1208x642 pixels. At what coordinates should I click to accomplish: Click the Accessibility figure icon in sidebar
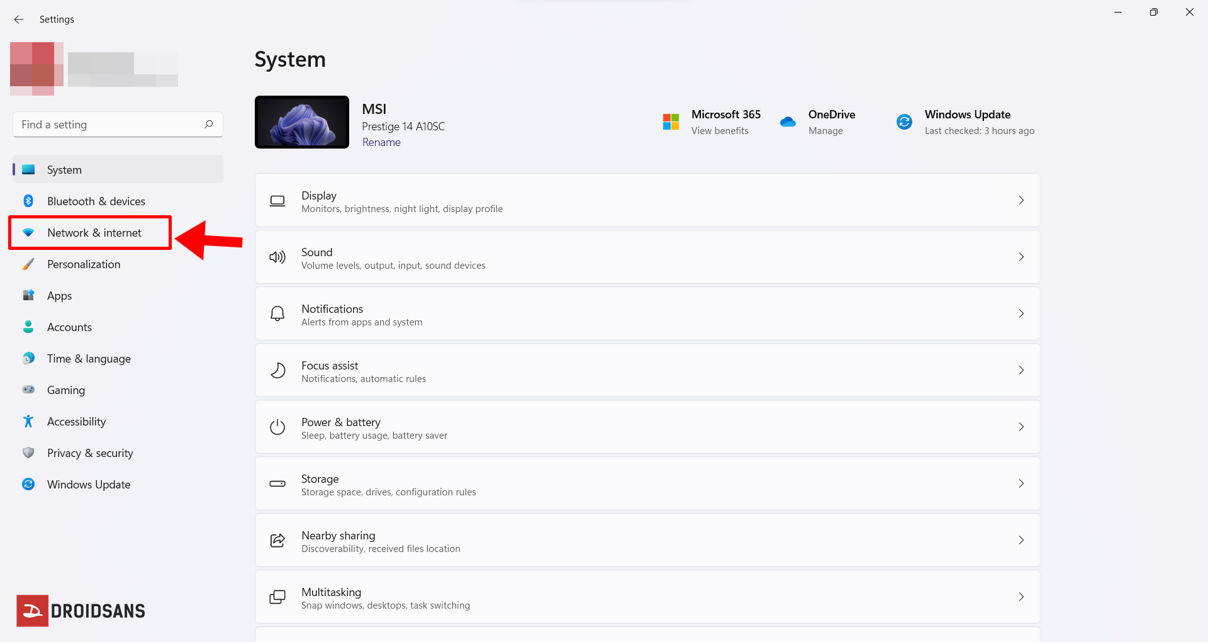[28, 421]
